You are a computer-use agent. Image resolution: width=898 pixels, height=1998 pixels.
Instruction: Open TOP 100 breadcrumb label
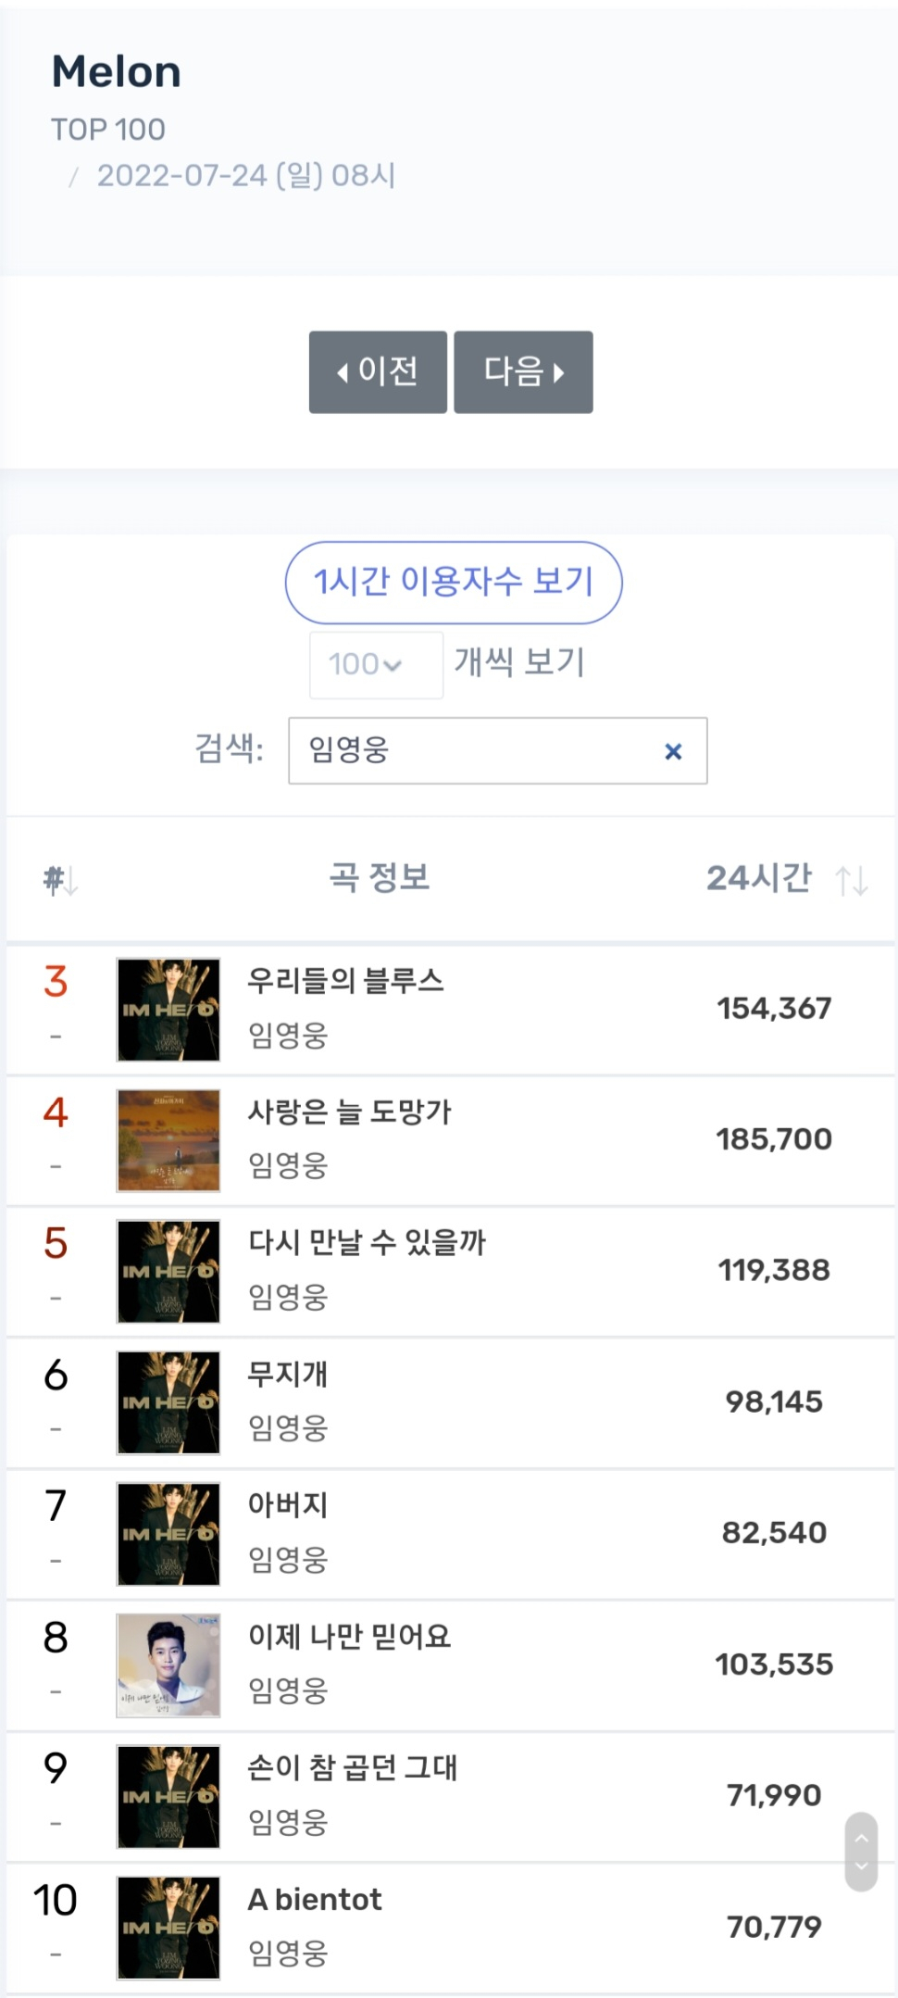pyautogui.click(x=108, y=130)
